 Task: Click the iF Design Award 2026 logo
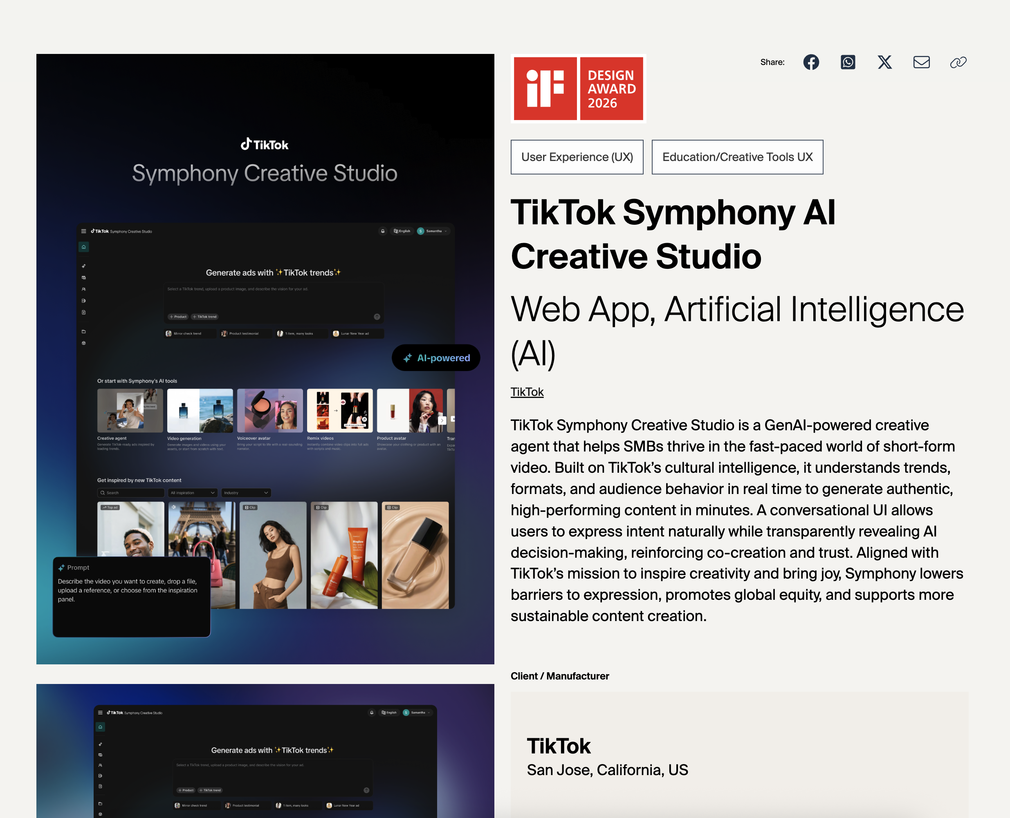click(x=578, y=89)
